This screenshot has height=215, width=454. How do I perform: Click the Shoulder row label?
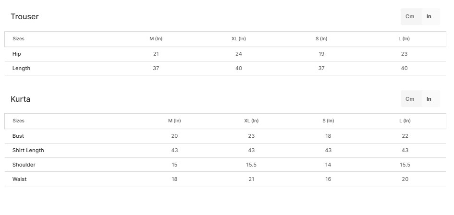tap(24, 165)
